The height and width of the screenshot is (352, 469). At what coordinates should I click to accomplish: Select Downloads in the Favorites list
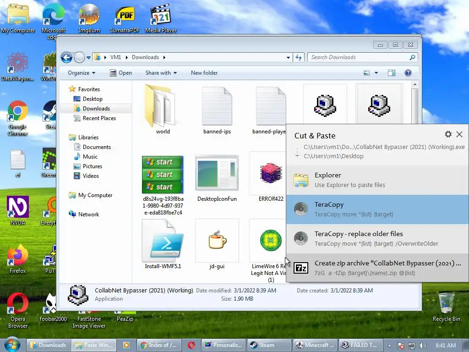point(96,108)
